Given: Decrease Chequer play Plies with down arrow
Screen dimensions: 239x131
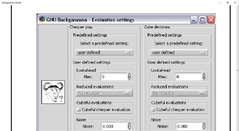Looking at the screenshot, I should pos(129,78).
